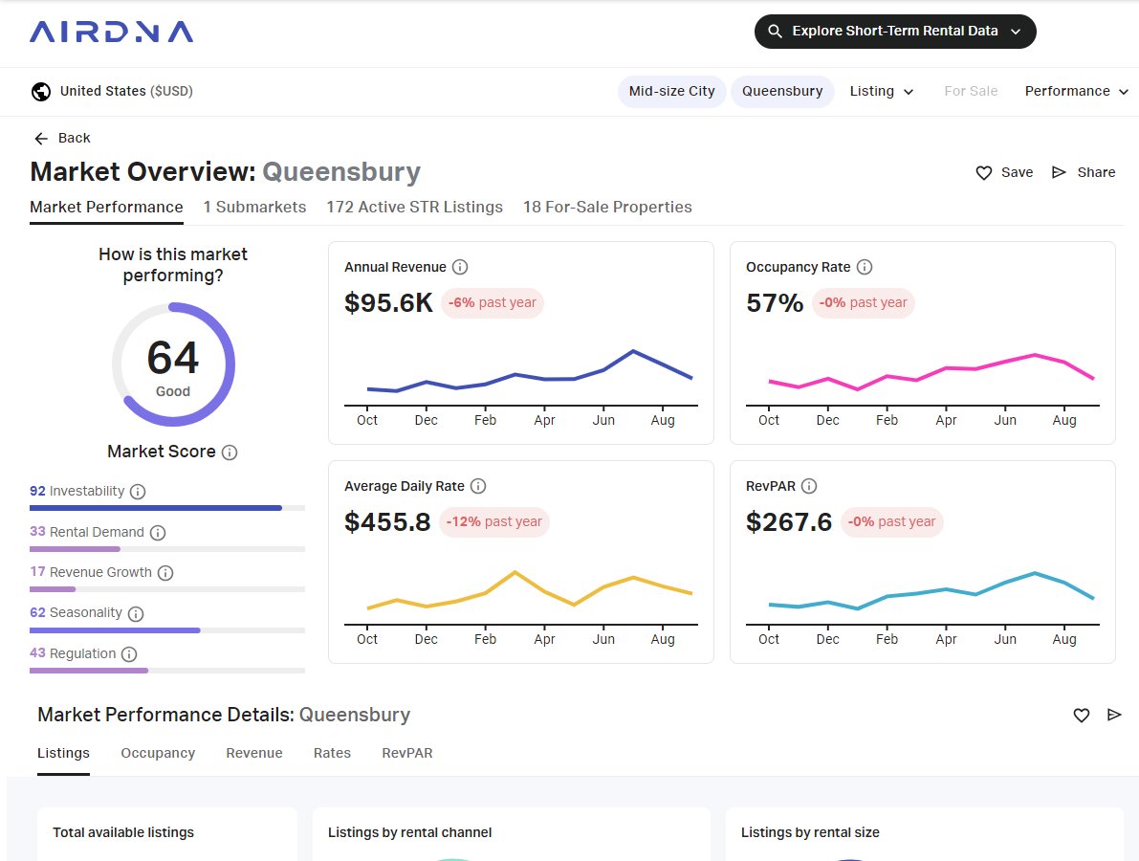Screen dimensions: 1139x861
Task: Open Rental Demand info icon
Action: (x=158, y=533)
